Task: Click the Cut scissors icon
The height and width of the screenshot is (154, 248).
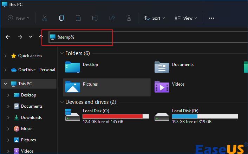Action: click(x=45, y=18)
